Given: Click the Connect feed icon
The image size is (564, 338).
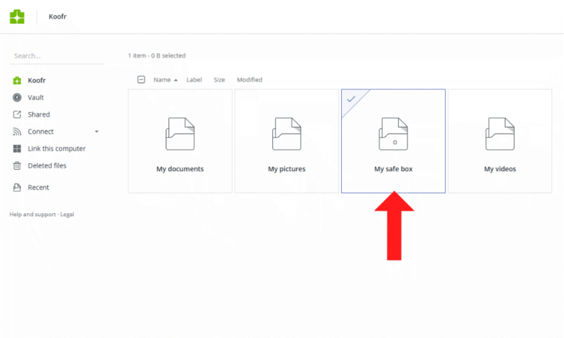Looking at the screenshot, I should tap(17, 132).
